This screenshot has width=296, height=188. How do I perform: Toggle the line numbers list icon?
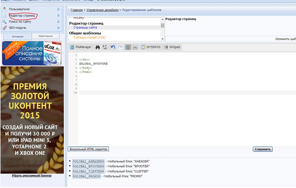(128, 47)
